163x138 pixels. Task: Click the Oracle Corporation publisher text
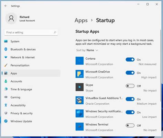[97, 104]
